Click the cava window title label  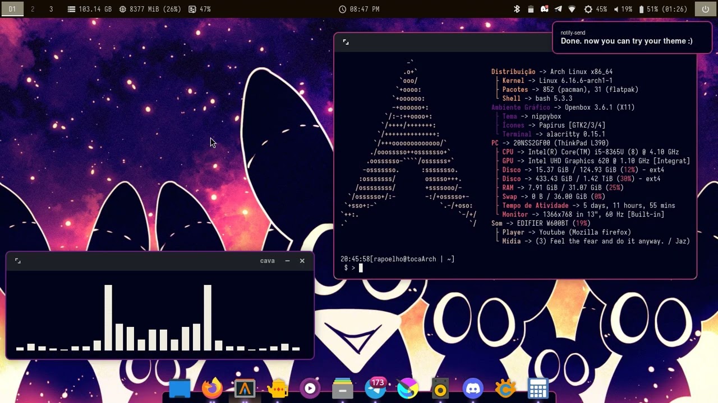(x=268, y=261)
